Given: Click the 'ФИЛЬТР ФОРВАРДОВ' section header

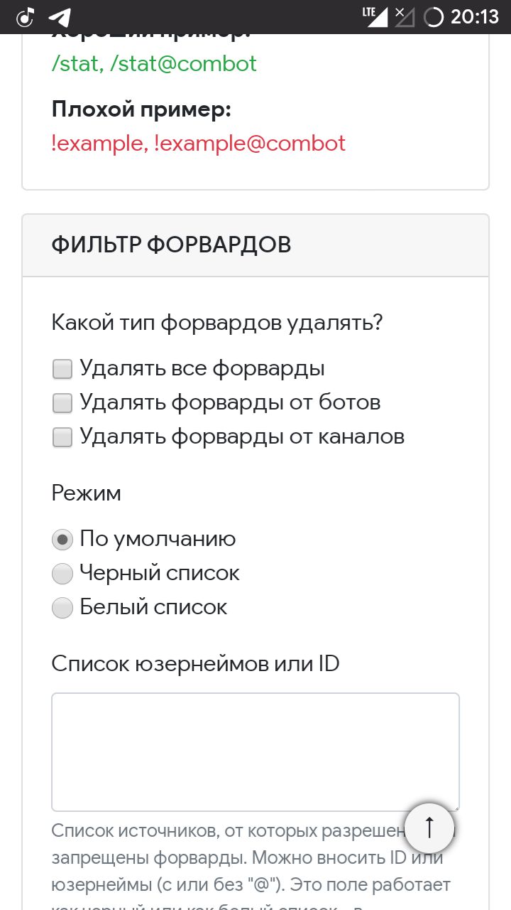Looking at the screenshot, I should pos(171,245).
